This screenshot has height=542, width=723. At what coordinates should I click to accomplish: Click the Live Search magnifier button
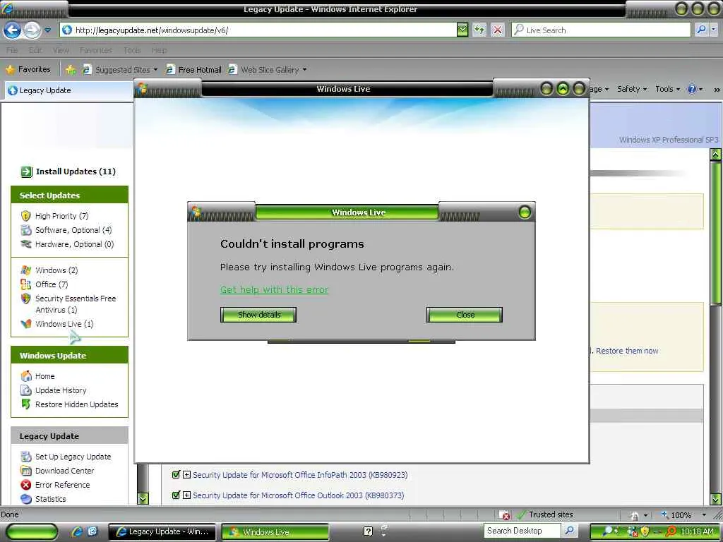click(701, 30)
